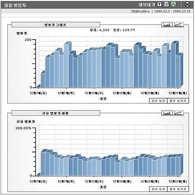Click the 5thBeatles site name

point(140,11)
